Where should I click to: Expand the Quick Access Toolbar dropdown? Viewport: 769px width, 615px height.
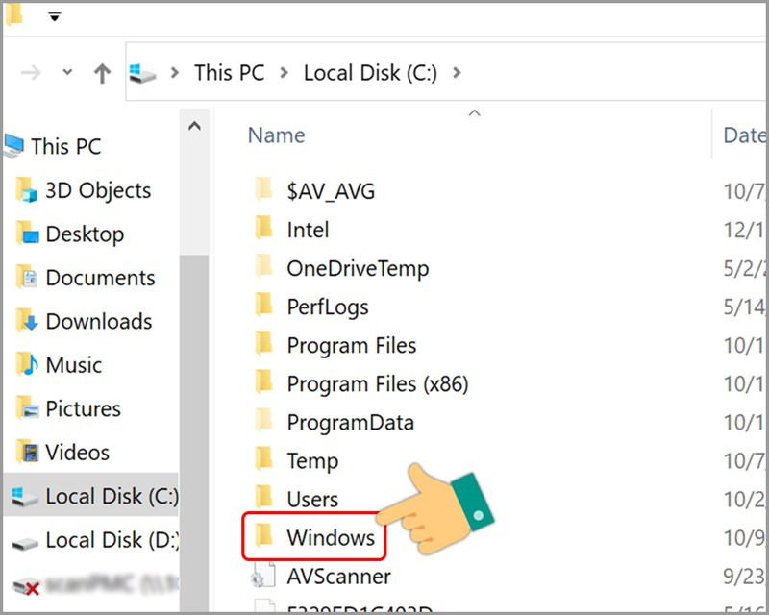pyautogui.click(x=55, y=15)
